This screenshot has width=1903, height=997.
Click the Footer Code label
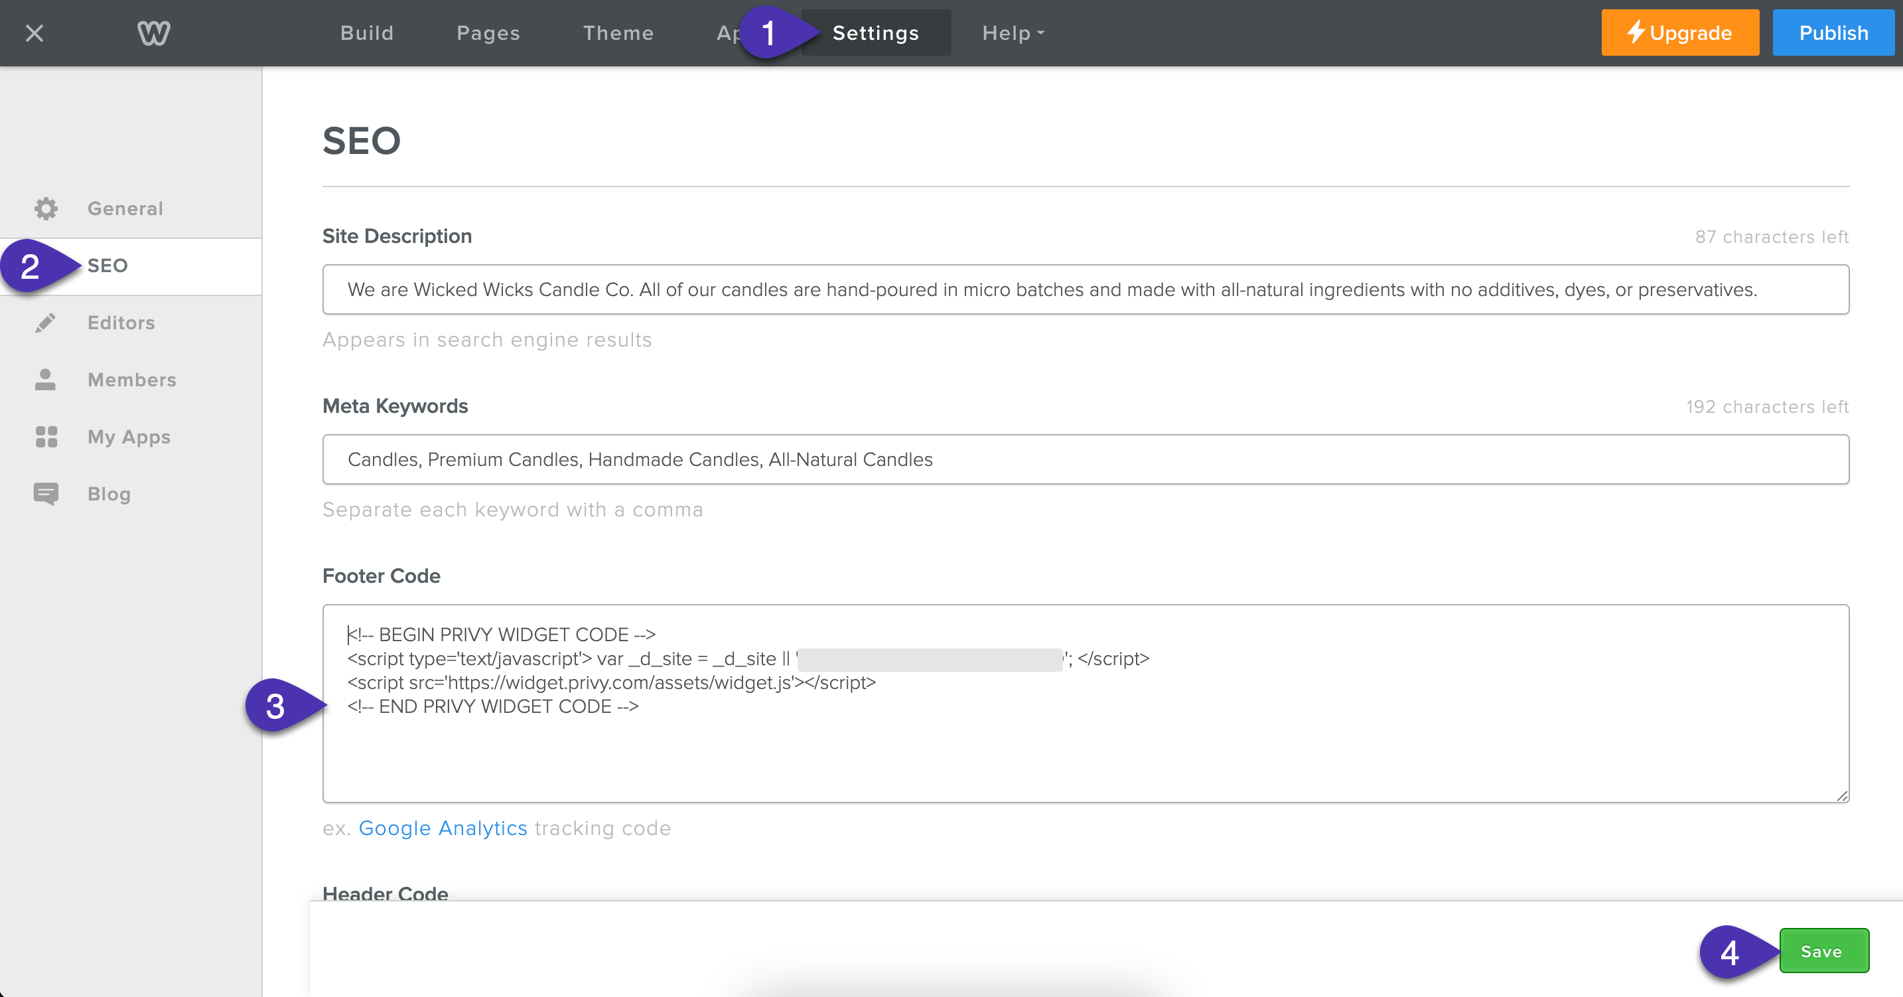click(x=381, y=576)
